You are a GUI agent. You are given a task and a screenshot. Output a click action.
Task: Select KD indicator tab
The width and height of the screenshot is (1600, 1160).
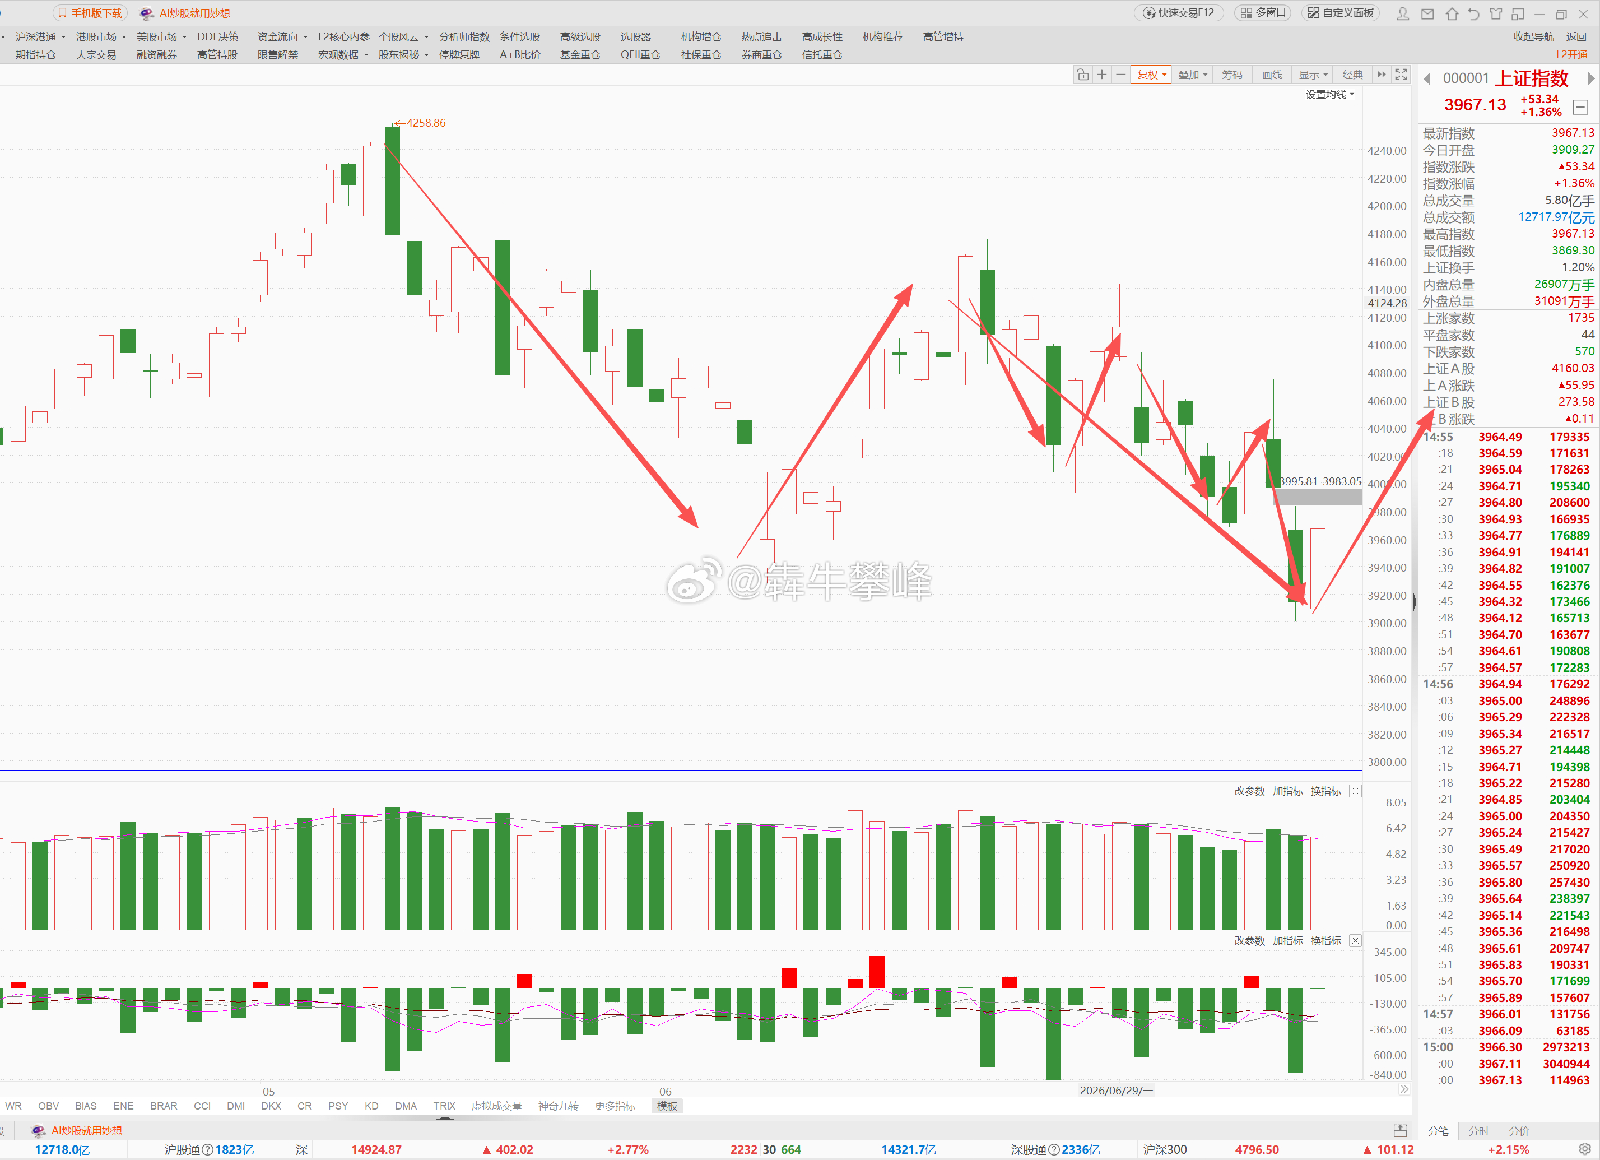tap(371, 1106)
